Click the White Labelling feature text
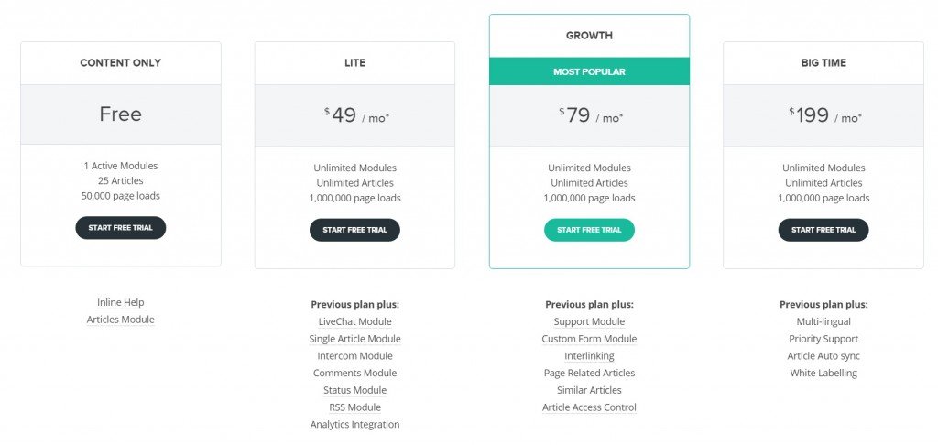 [823, 374]
